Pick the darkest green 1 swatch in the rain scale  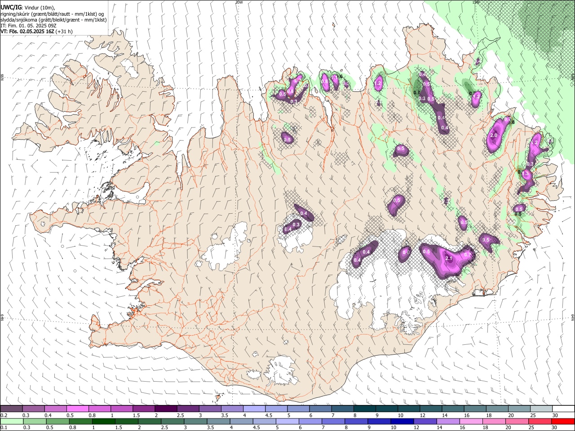point(104,421)
